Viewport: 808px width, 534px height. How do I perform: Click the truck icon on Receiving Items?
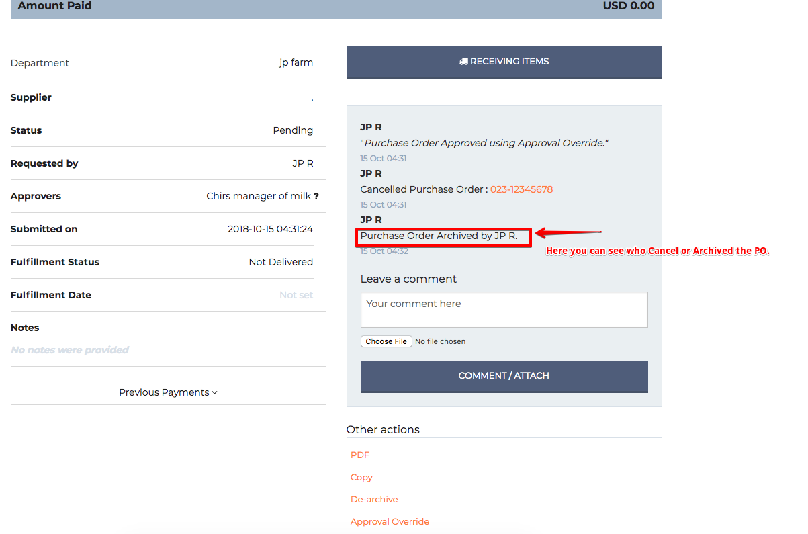point(463,62)
